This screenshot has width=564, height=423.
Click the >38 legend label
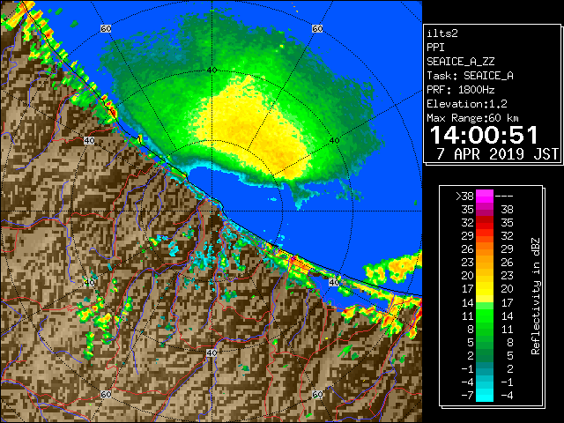click(x=465, y=197)
